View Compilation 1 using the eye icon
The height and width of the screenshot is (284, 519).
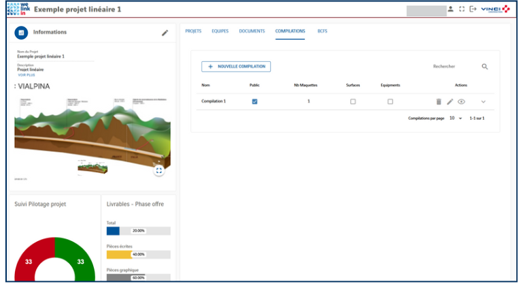click(x=461, y=101)
